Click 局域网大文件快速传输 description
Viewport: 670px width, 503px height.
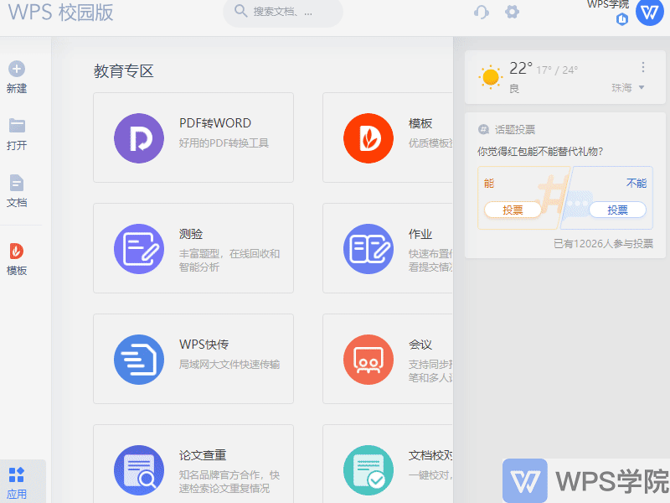coord(229,365)
